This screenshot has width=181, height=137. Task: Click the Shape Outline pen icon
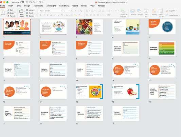tap(167, 15)
